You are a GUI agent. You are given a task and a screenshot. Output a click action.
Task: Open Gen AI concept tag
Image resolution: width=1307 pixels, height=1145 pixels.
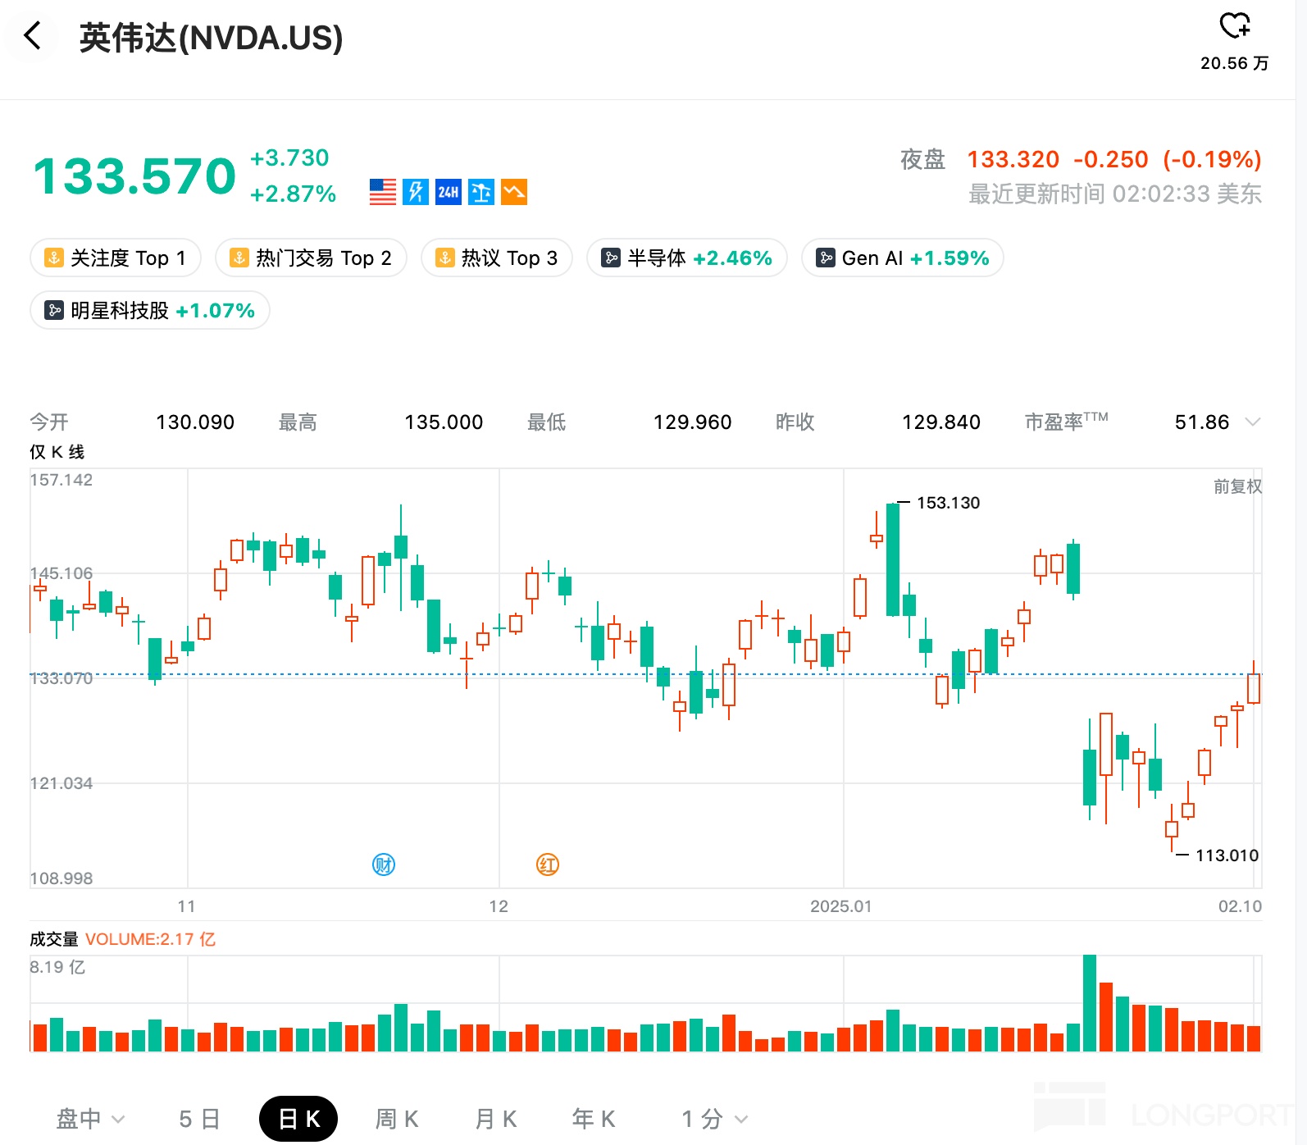tap(903, 258)
